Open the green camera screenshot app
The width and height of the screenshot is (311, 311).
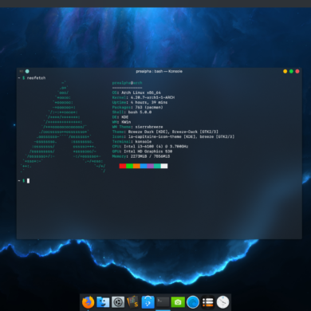click(x=178, y=302)
